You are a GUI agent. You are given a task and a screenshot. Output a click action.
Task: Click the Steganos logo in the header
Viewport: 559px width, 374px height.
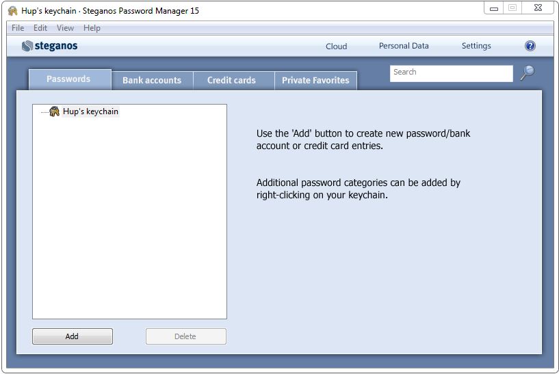49,46
